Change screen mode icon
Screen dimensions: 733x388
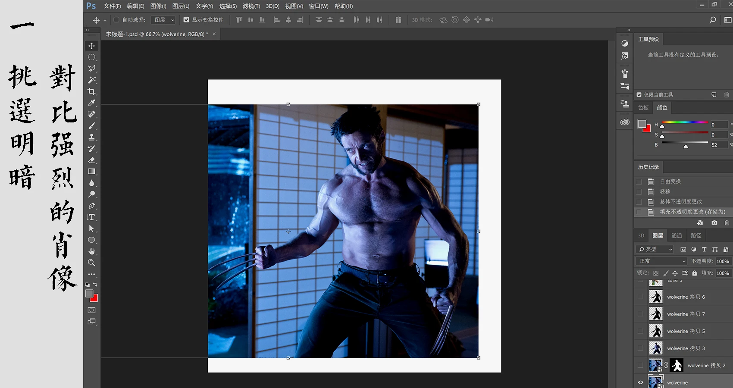point(91,322)
